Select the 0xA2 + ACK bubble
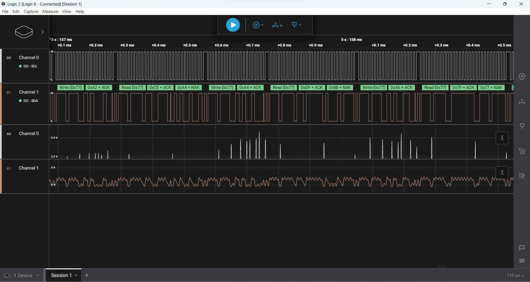 tap(99, 88)
